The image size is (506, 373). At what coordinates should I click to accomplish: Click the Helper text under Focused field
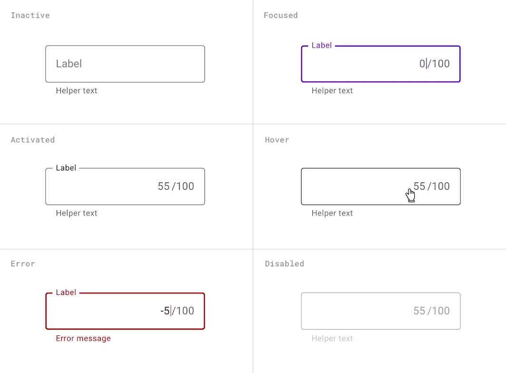click(332, 91)
